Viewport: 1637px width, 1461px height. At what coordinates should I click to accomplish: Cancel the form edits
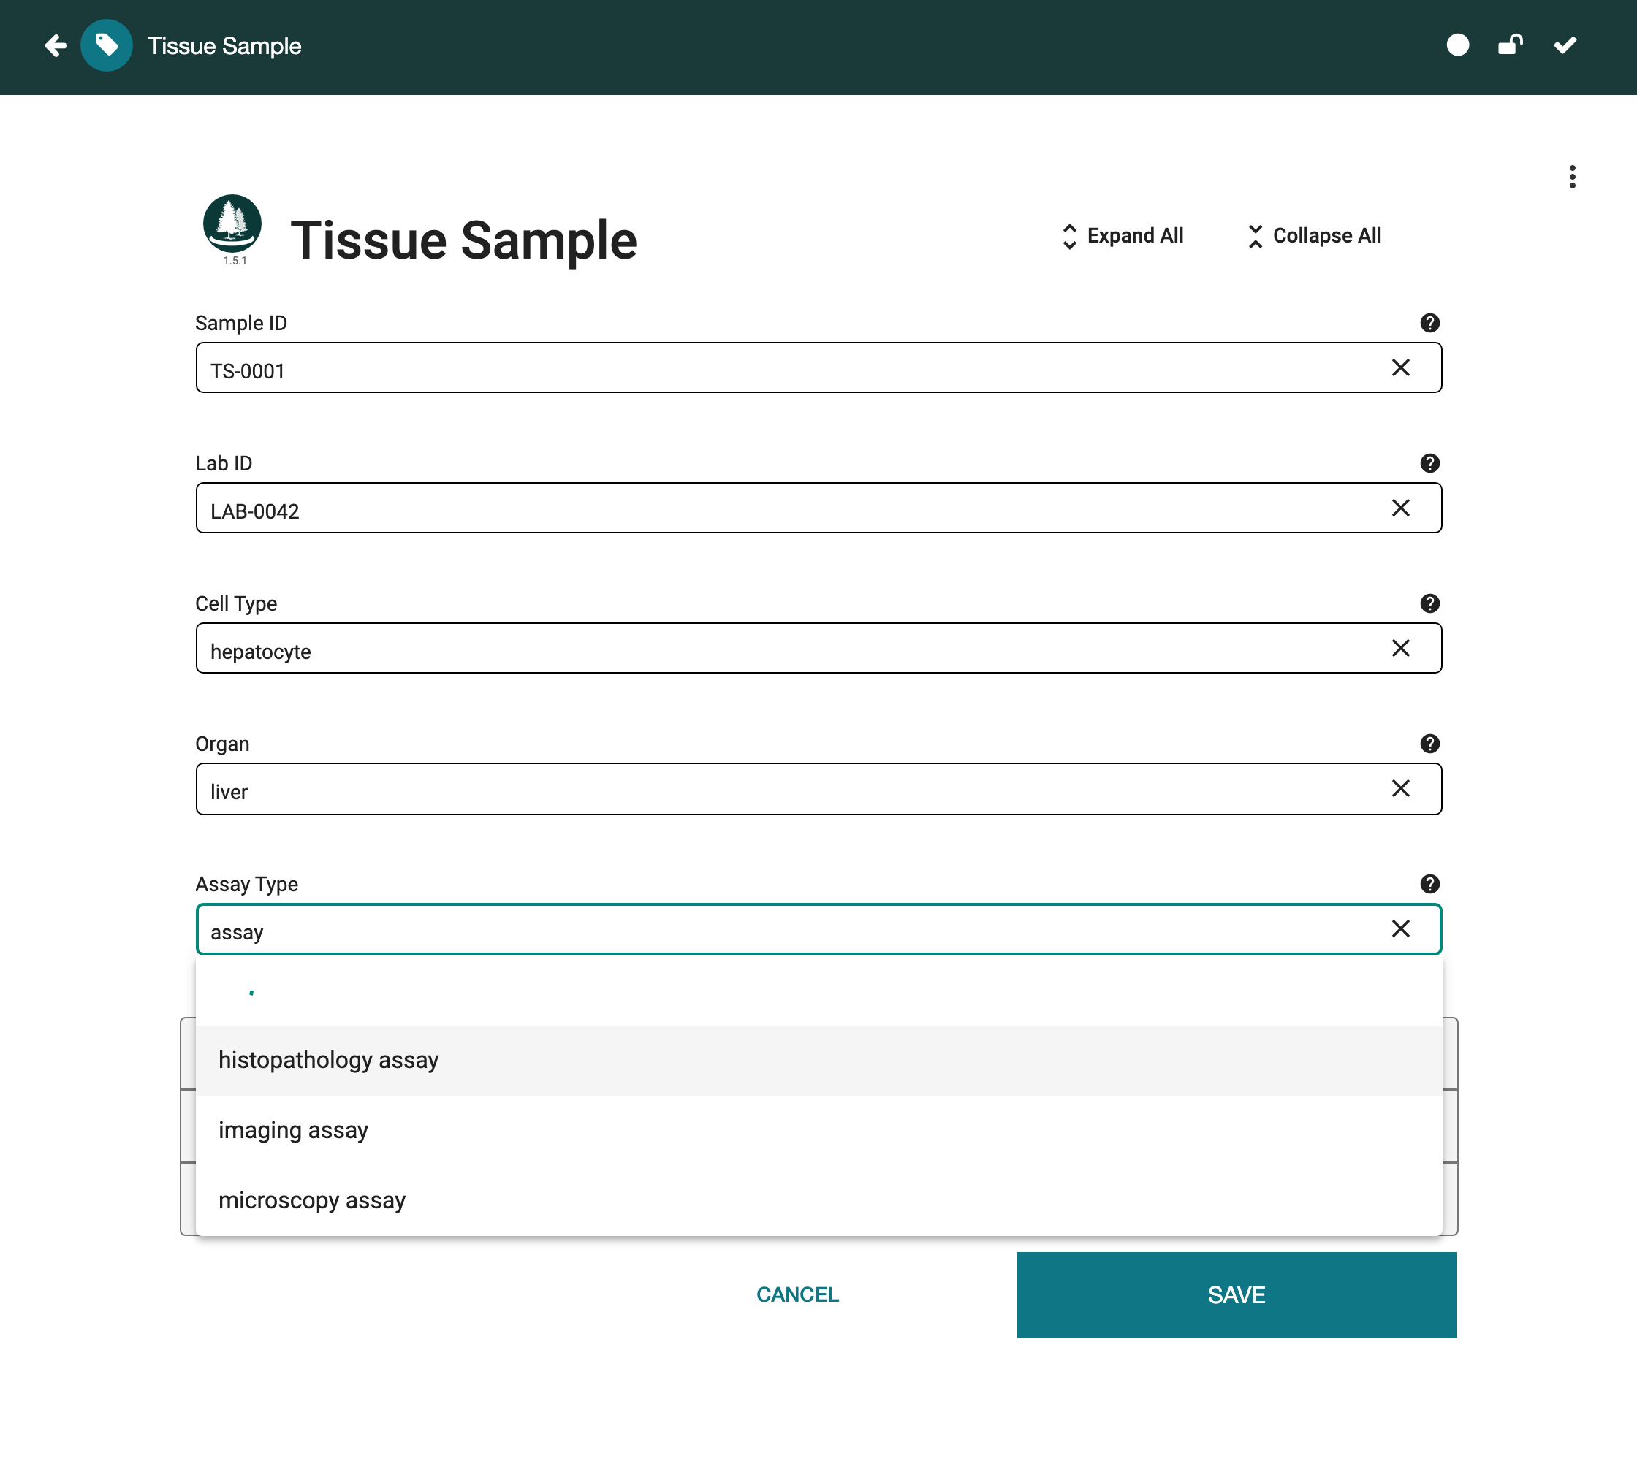click(797, 1295)
